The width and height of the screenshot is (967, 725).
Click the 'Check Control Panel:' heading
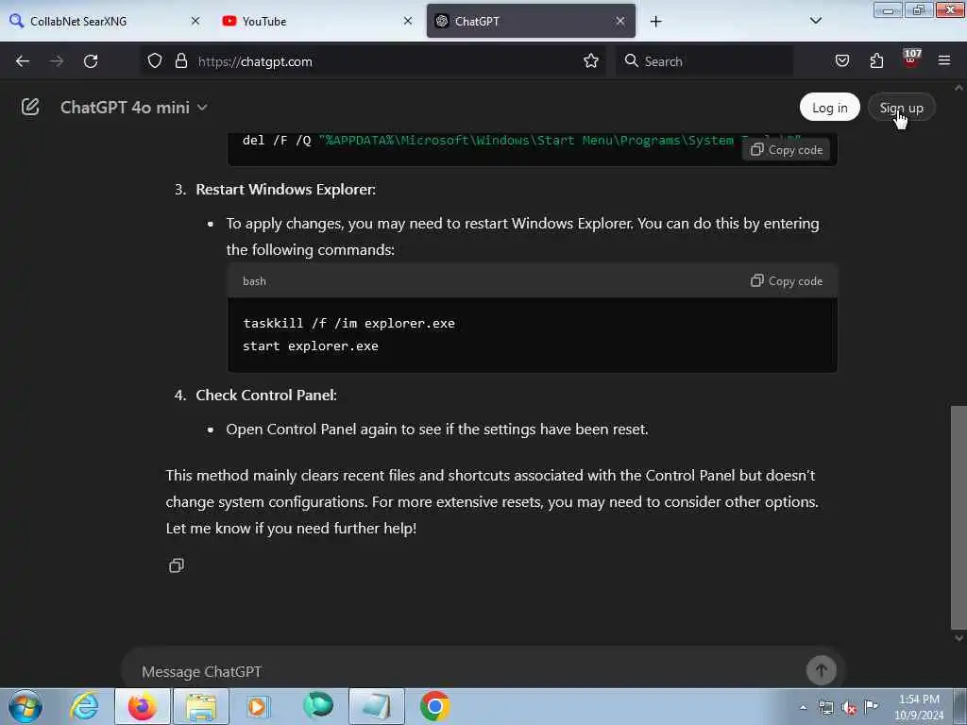coord(266,396)
